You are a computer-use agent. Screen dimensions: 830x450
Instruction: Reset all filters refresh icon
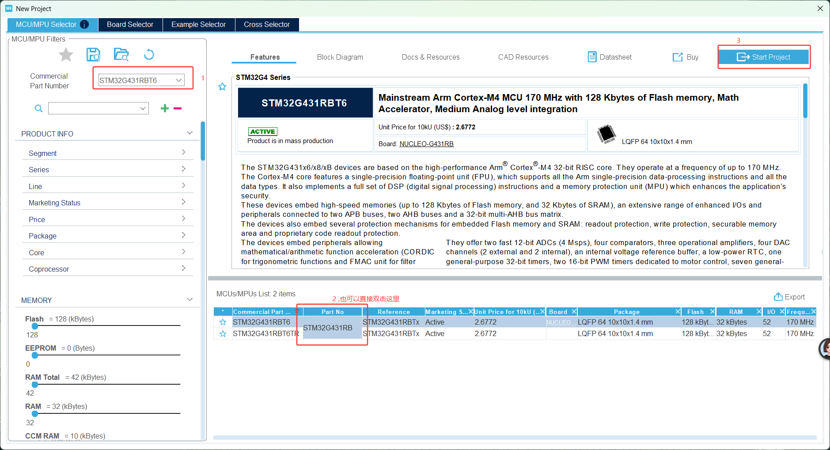point(149,55)
